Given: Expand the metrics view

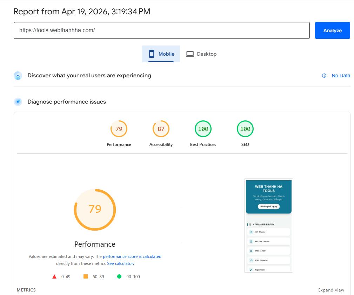Looking at the screenshot, I should pyautogui.click(x=331, y=290).
